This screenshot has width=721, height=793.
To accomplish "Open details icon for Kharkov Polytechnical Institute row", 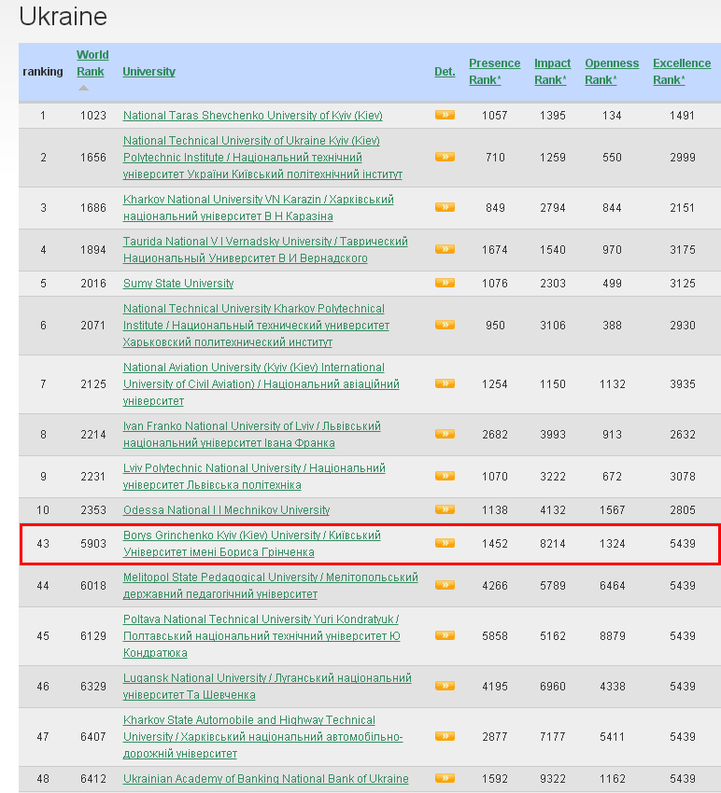I will coord(445,325).
